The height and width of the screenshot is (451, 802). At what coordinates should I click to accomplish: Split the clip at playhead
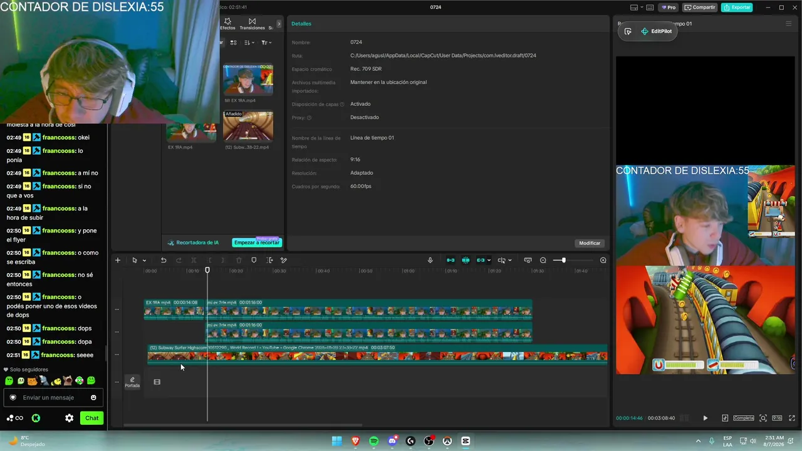[x=194, y=260]
